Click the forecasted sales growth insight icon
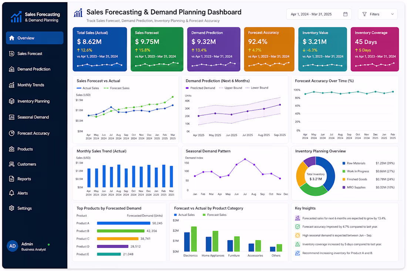Viewport: 407px width, 271px height. pos(297,218)
